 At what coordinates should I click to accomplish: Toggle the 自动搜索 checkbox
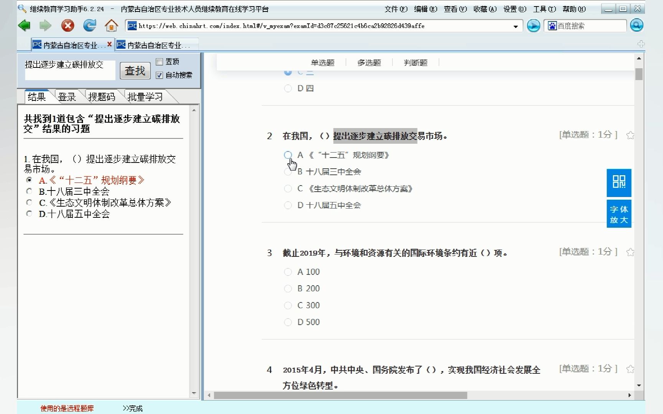pos(160,75)
